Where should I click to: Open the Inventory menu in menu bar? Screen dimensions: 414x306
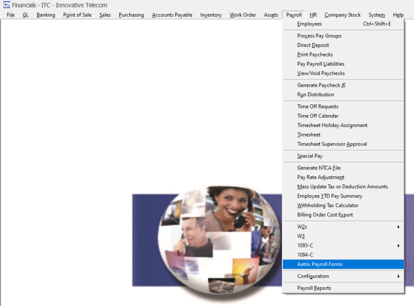click(211, 15)
